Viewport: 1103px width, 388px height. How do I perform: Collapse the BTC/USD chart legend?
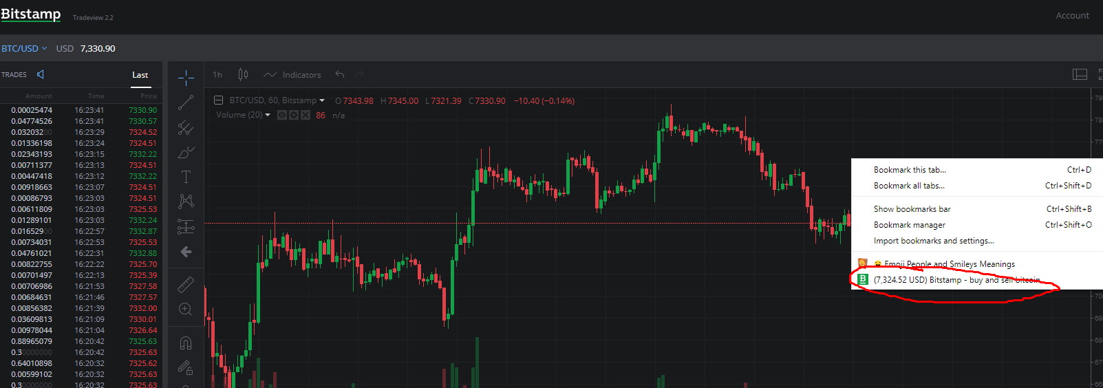pos(218,100)
